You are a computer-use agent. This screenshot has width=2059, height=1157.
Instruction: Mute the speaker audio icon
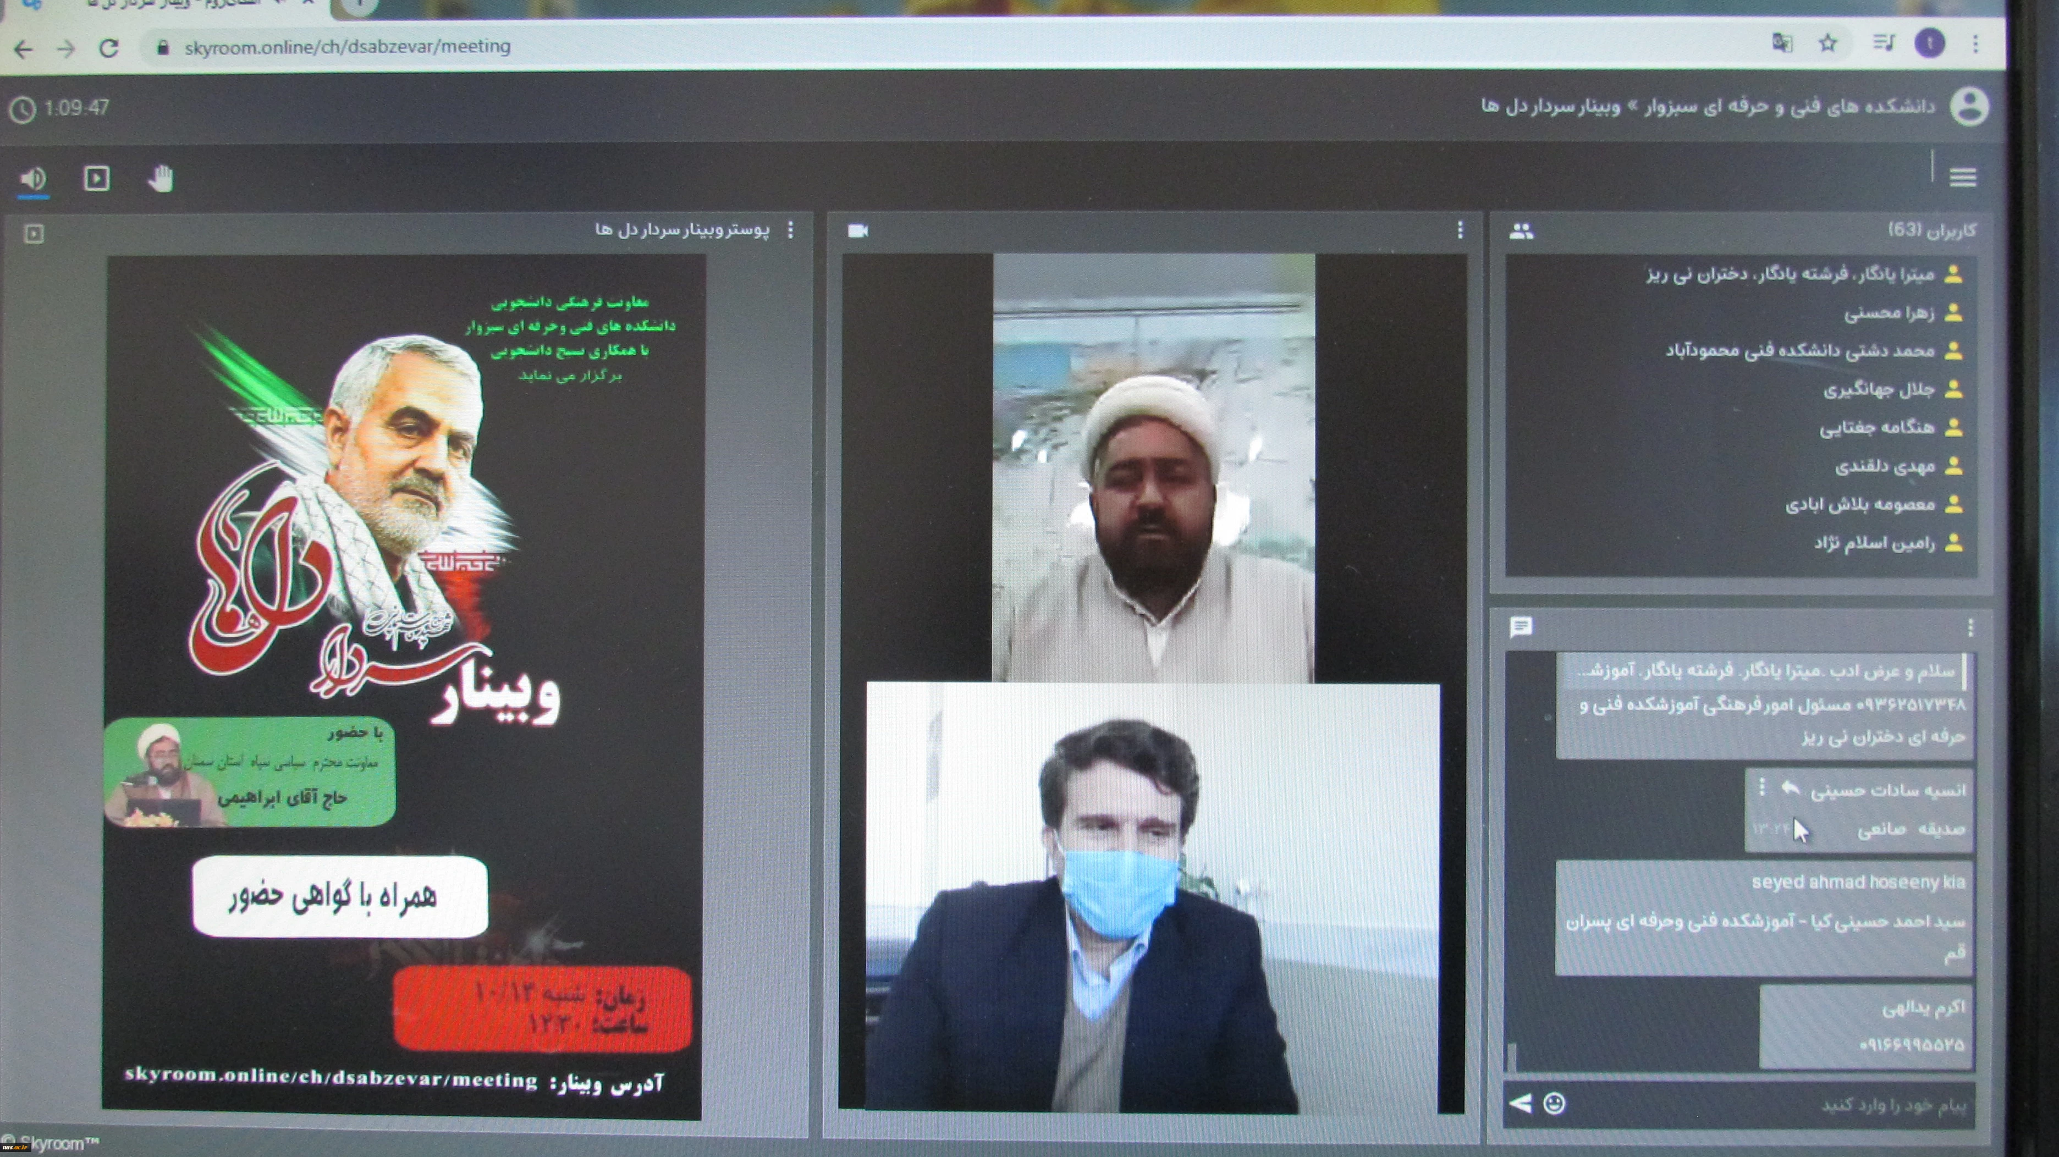point(33,178)
